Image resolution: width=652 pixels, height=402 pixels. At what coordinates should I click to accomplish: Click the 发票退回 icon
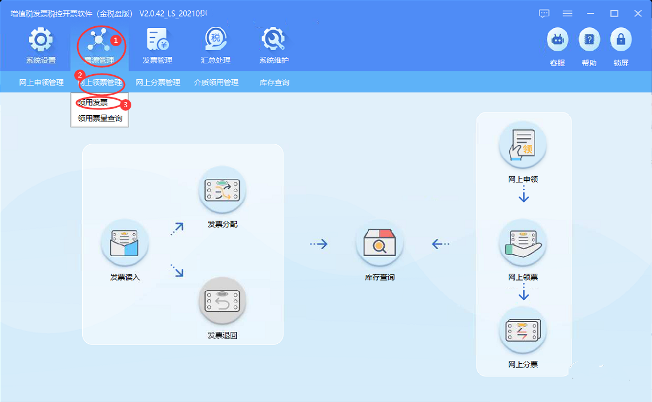pyautogui.click(x=223, y=301)
